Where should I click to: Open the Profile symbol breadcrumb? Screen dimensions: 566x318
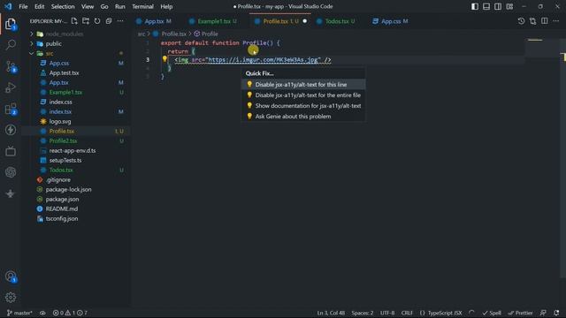(206, 34)
